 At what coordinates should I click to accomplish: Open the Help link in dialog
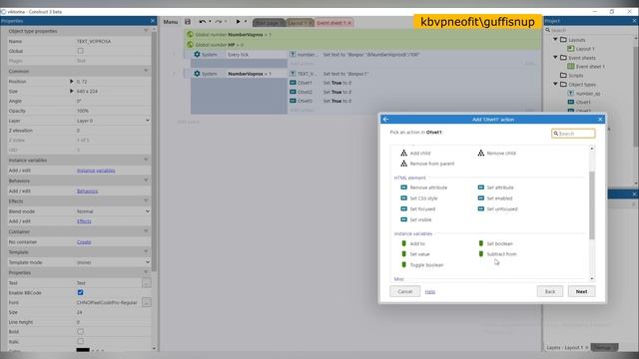[x=430, y=292]
